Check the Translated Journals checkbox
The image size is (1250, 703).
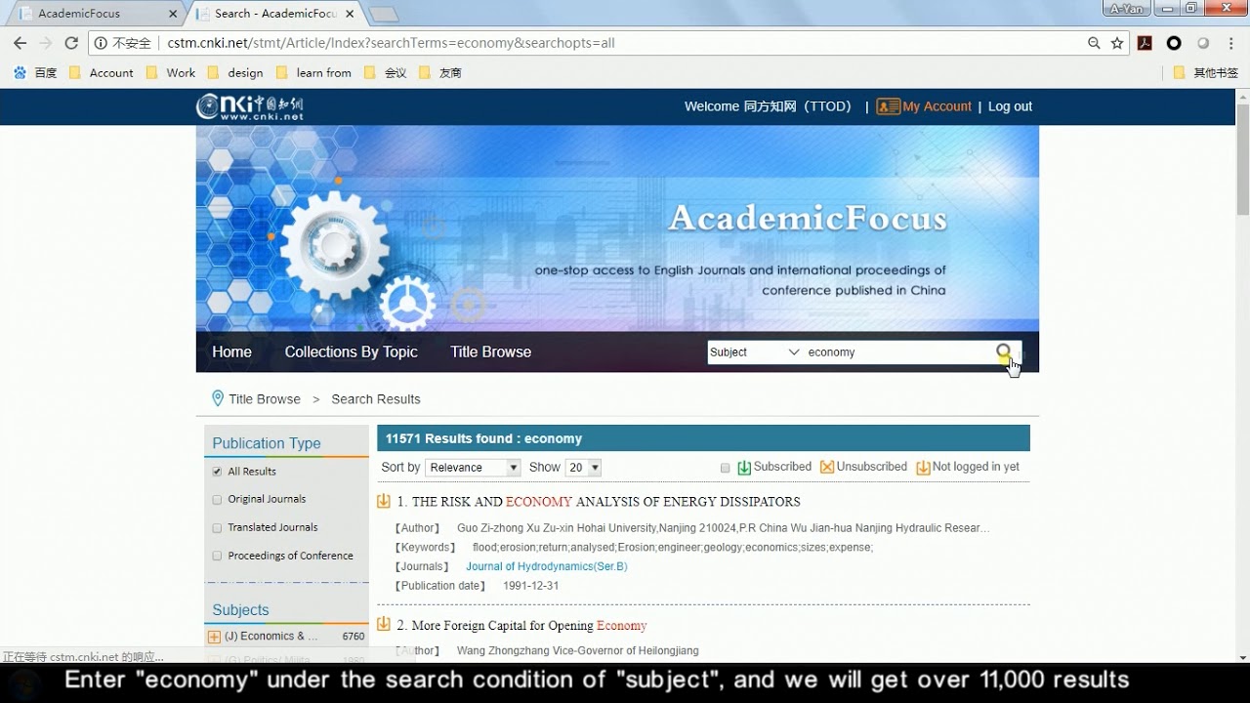pyautogui.click(x=217, y=527)
